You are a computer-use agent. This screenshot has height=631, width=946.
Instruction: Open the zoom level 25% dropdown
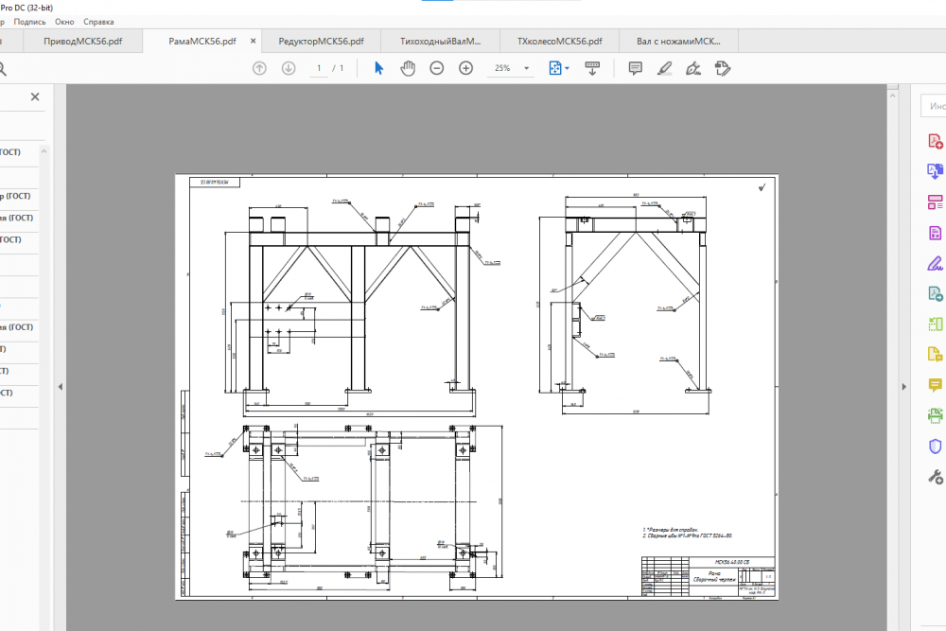click(x=526, y=68)
